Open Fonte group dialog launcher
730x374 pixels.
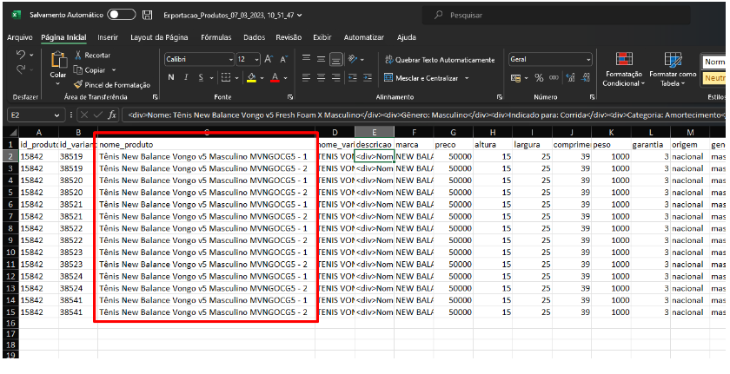(x=290, y=97)
